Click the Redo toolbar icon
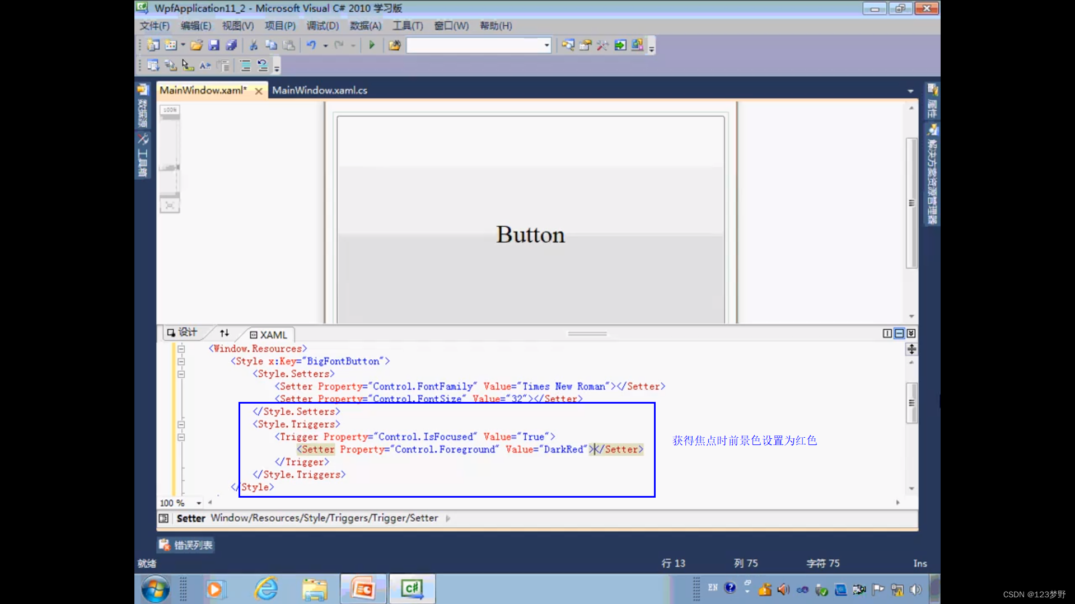The width and height of the screenshot is (1075, 604). (339, 45)
